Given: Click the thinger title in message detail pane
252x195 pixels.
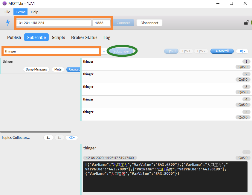Looking at the screenshot, I should click(x=90, y=148).
